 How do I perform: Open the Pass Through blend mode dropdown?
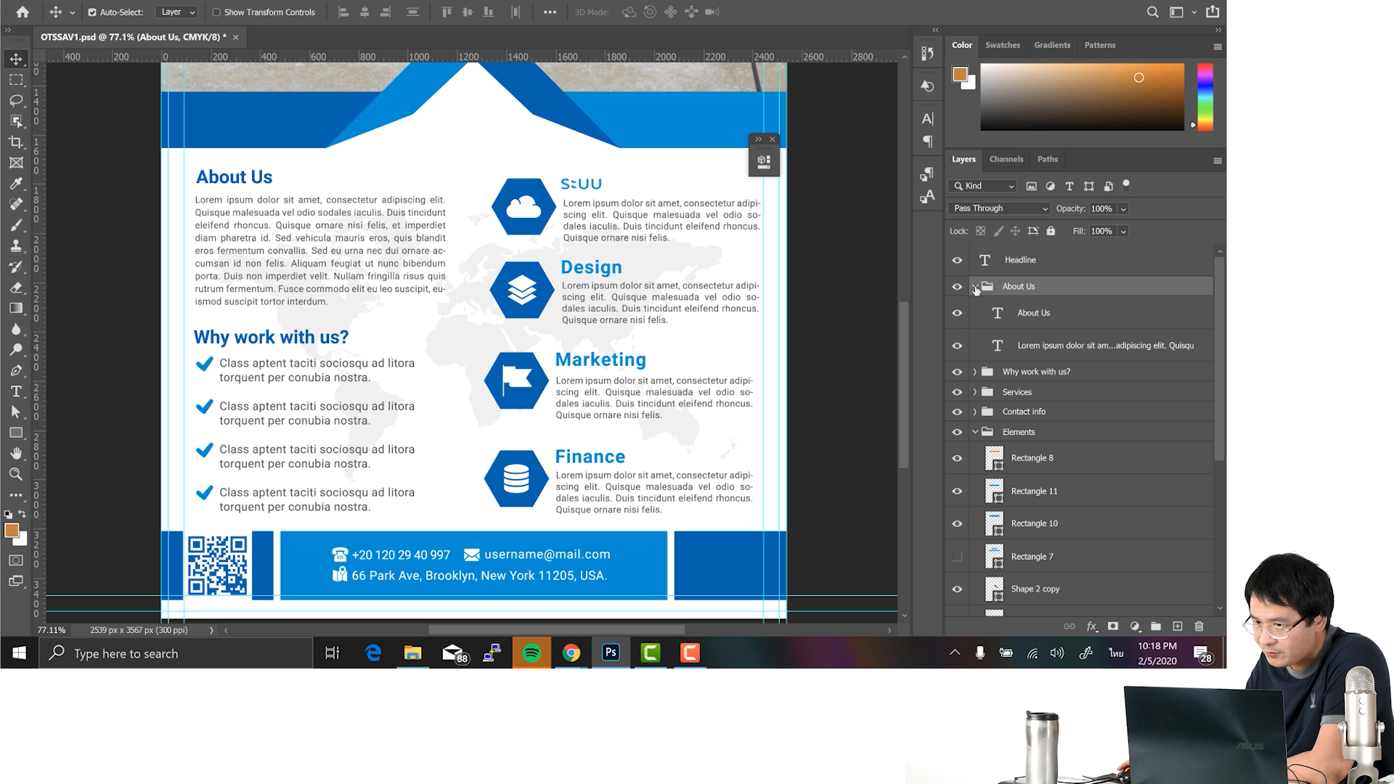999,208
